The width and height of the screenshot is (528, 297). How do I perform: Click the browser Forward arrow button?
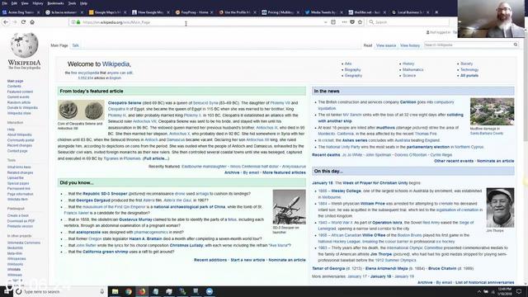(15, 22)
